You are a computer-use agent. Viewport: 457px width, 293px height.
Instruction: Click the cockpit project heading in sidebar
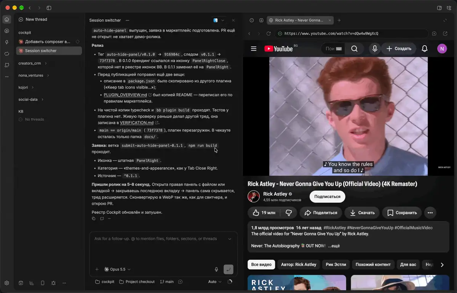(25, 33)
